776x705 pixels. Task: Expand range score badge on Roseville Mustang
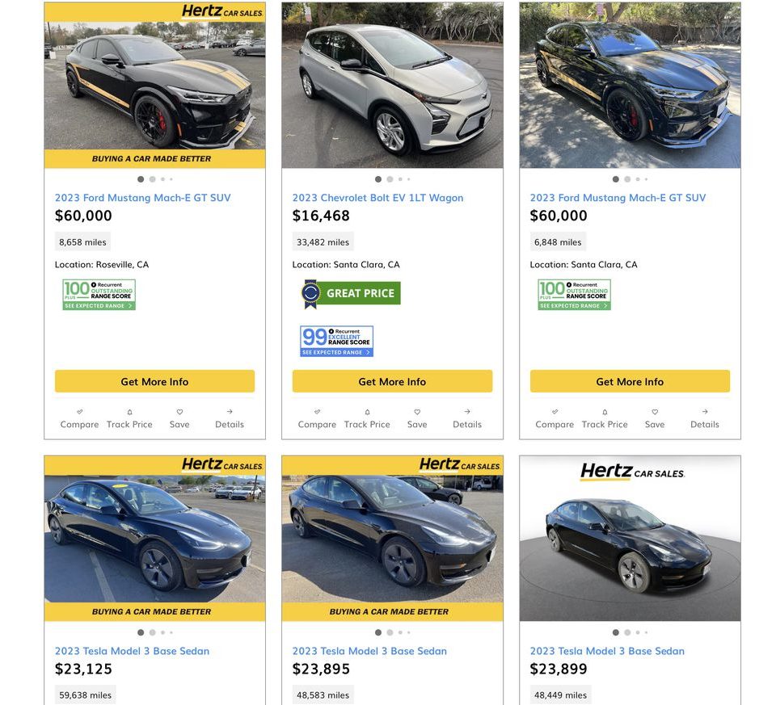(99, 295)
